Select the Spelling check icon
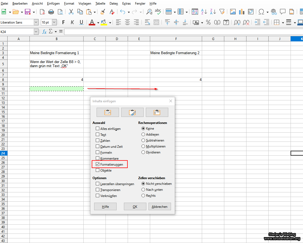Viewport: 303px width, 243px height. pyautogui.click(x=158, y=12)
